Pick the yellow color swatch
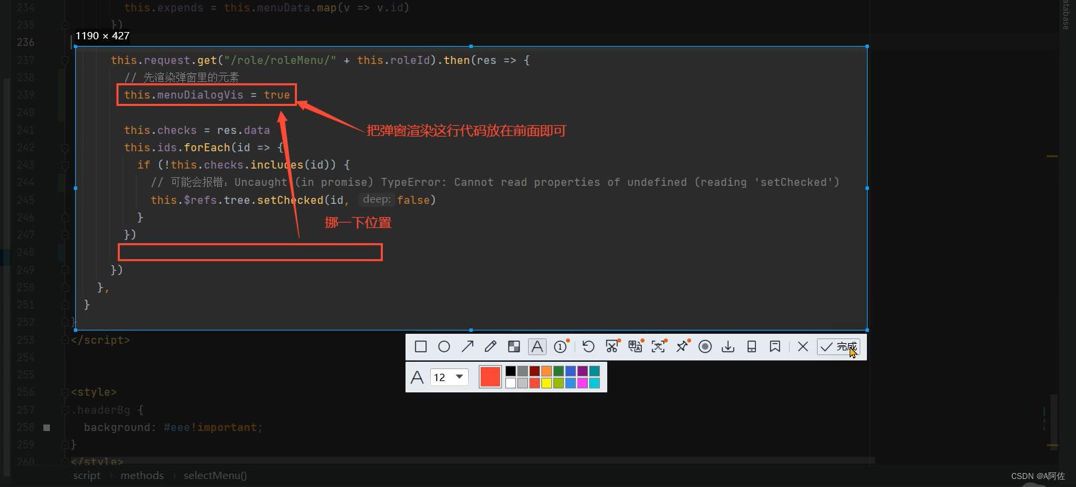The image size is (1076, 487). [547, 383]
